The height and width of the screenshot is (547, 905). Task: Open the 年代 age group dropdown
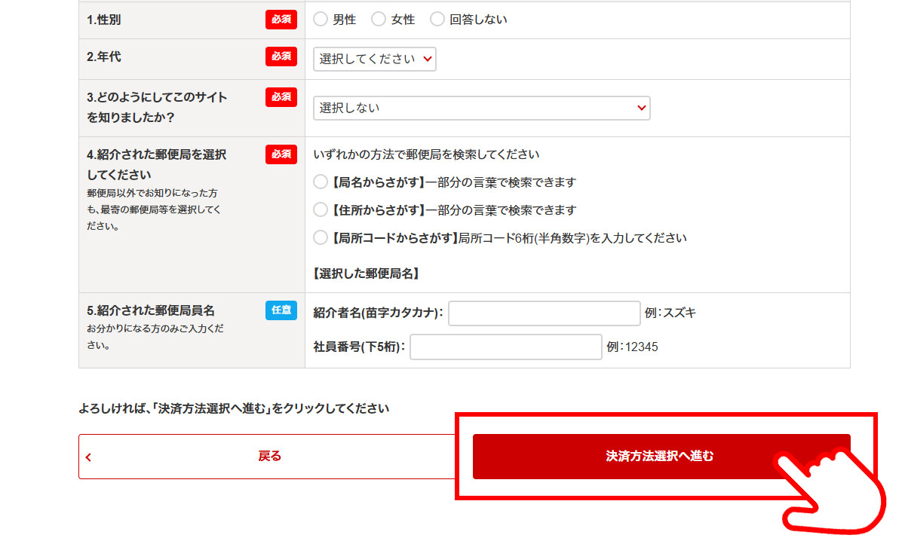pyautogui.click(x=374, y=59)
